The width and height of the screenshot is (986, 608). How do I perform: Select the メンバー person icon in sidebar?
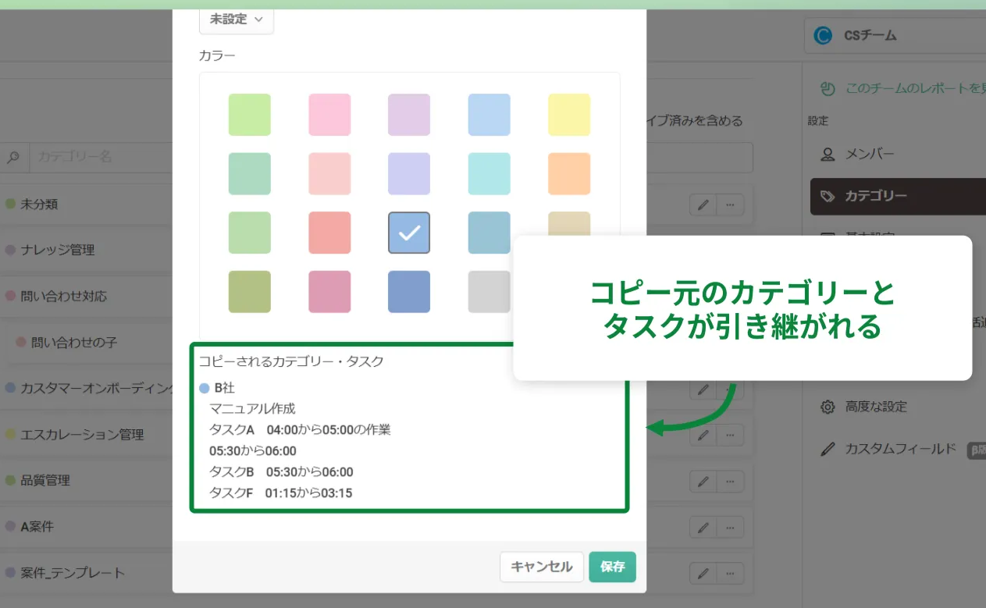point(827,154)
